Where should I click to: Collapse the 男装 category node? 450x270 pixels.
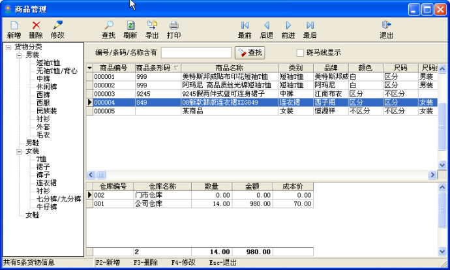(x=19, y=55)
